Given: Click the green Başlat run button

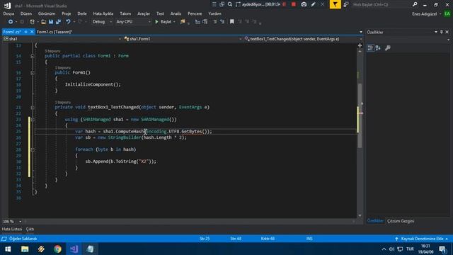Looking at the screenshot, I should coord(164,22).
